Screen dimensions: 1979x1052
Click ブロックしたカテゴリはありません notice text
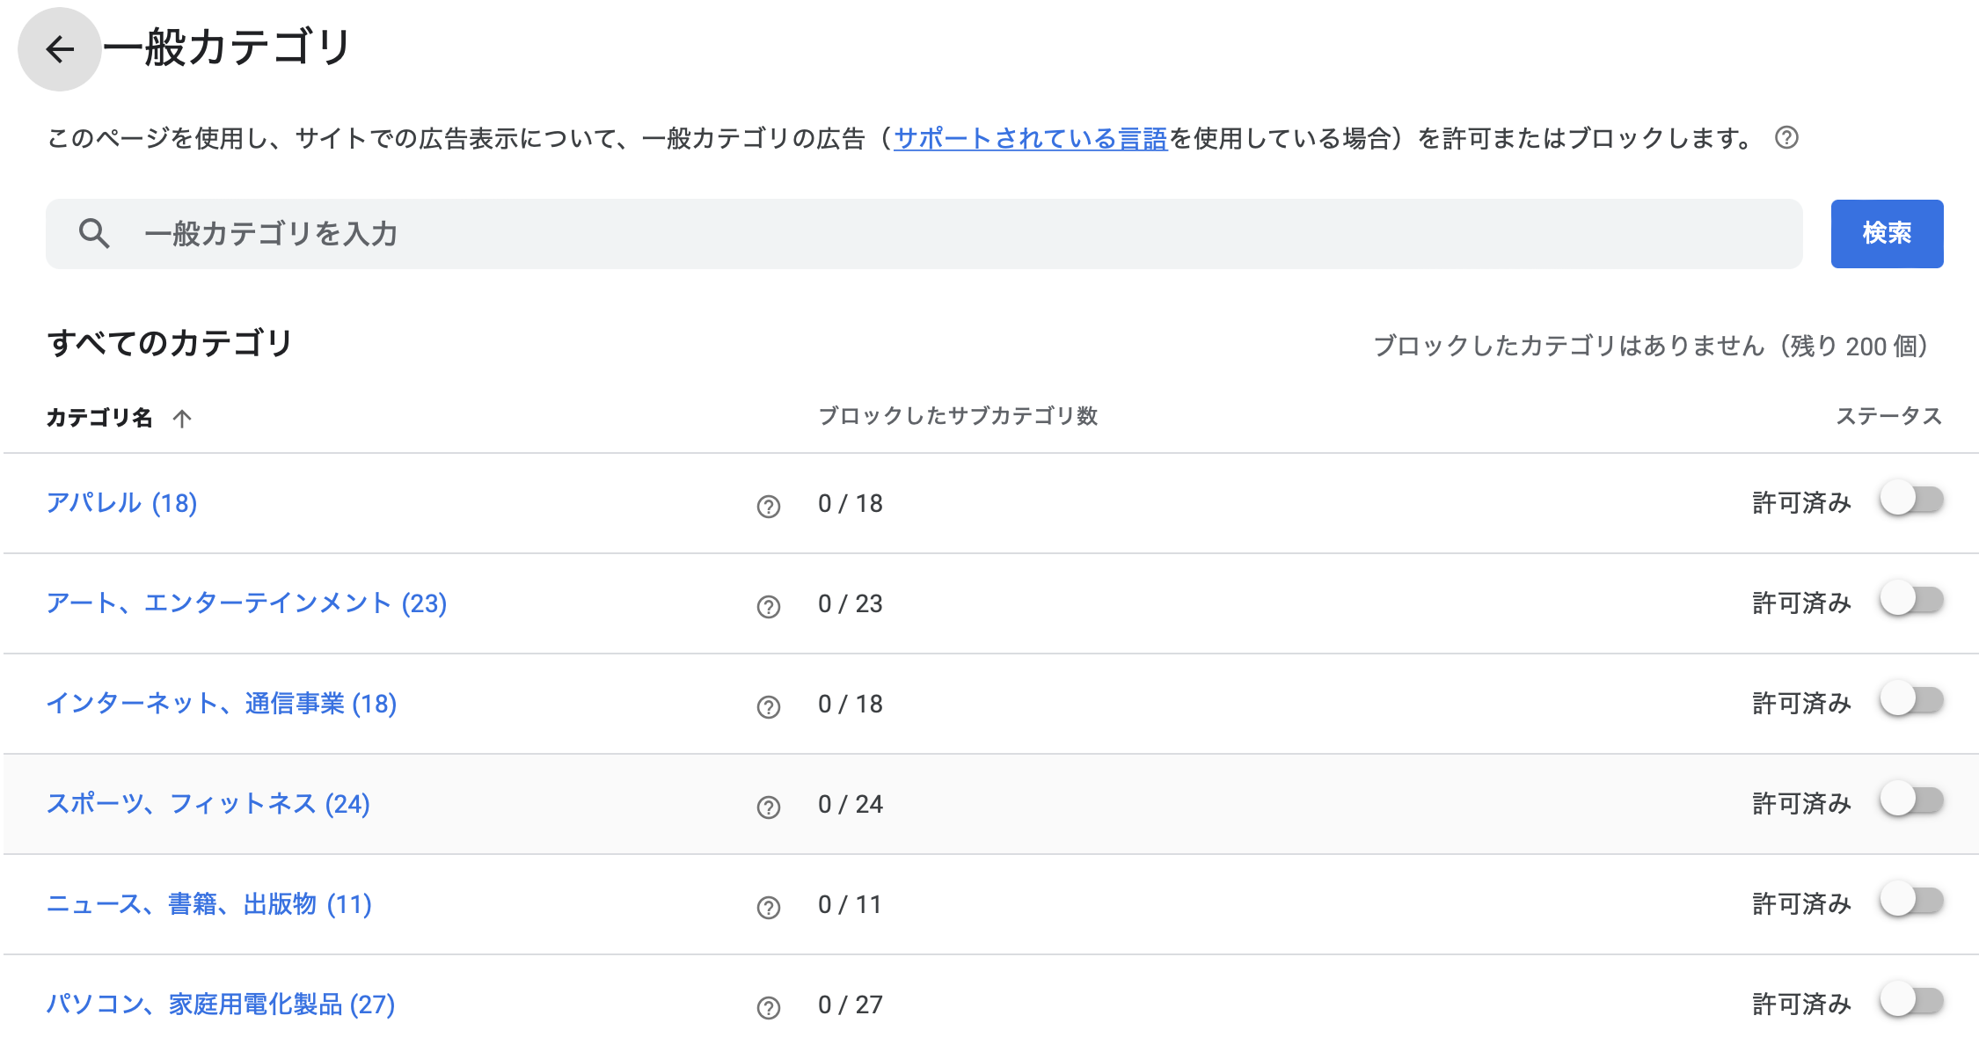point(1651,347)
